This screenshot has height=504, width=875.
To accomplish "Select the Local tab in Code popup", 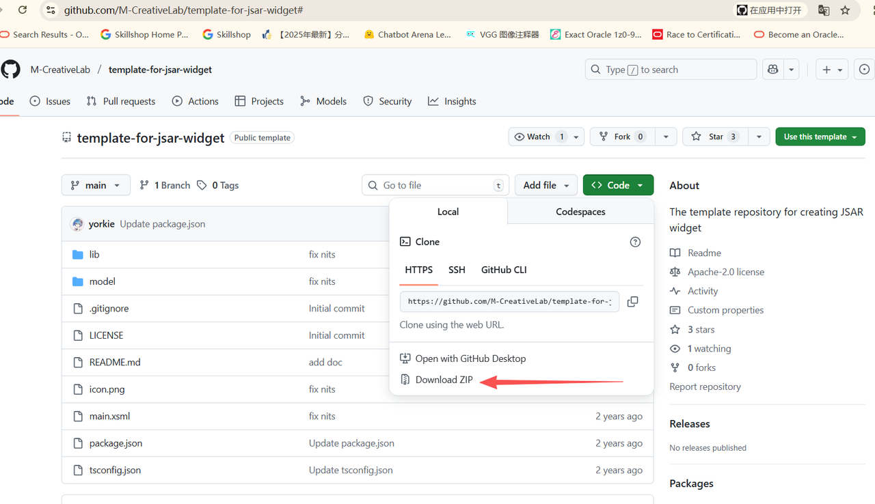I will click(x=448, y=212).
